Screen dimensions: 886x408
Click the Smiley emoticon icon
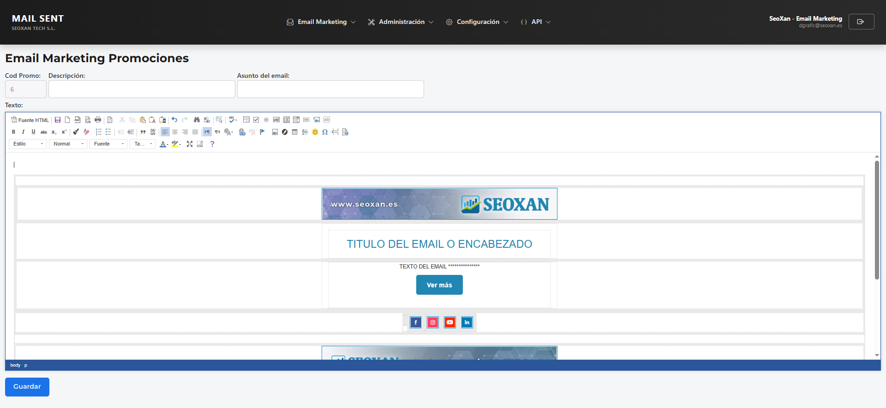(315, 132)
